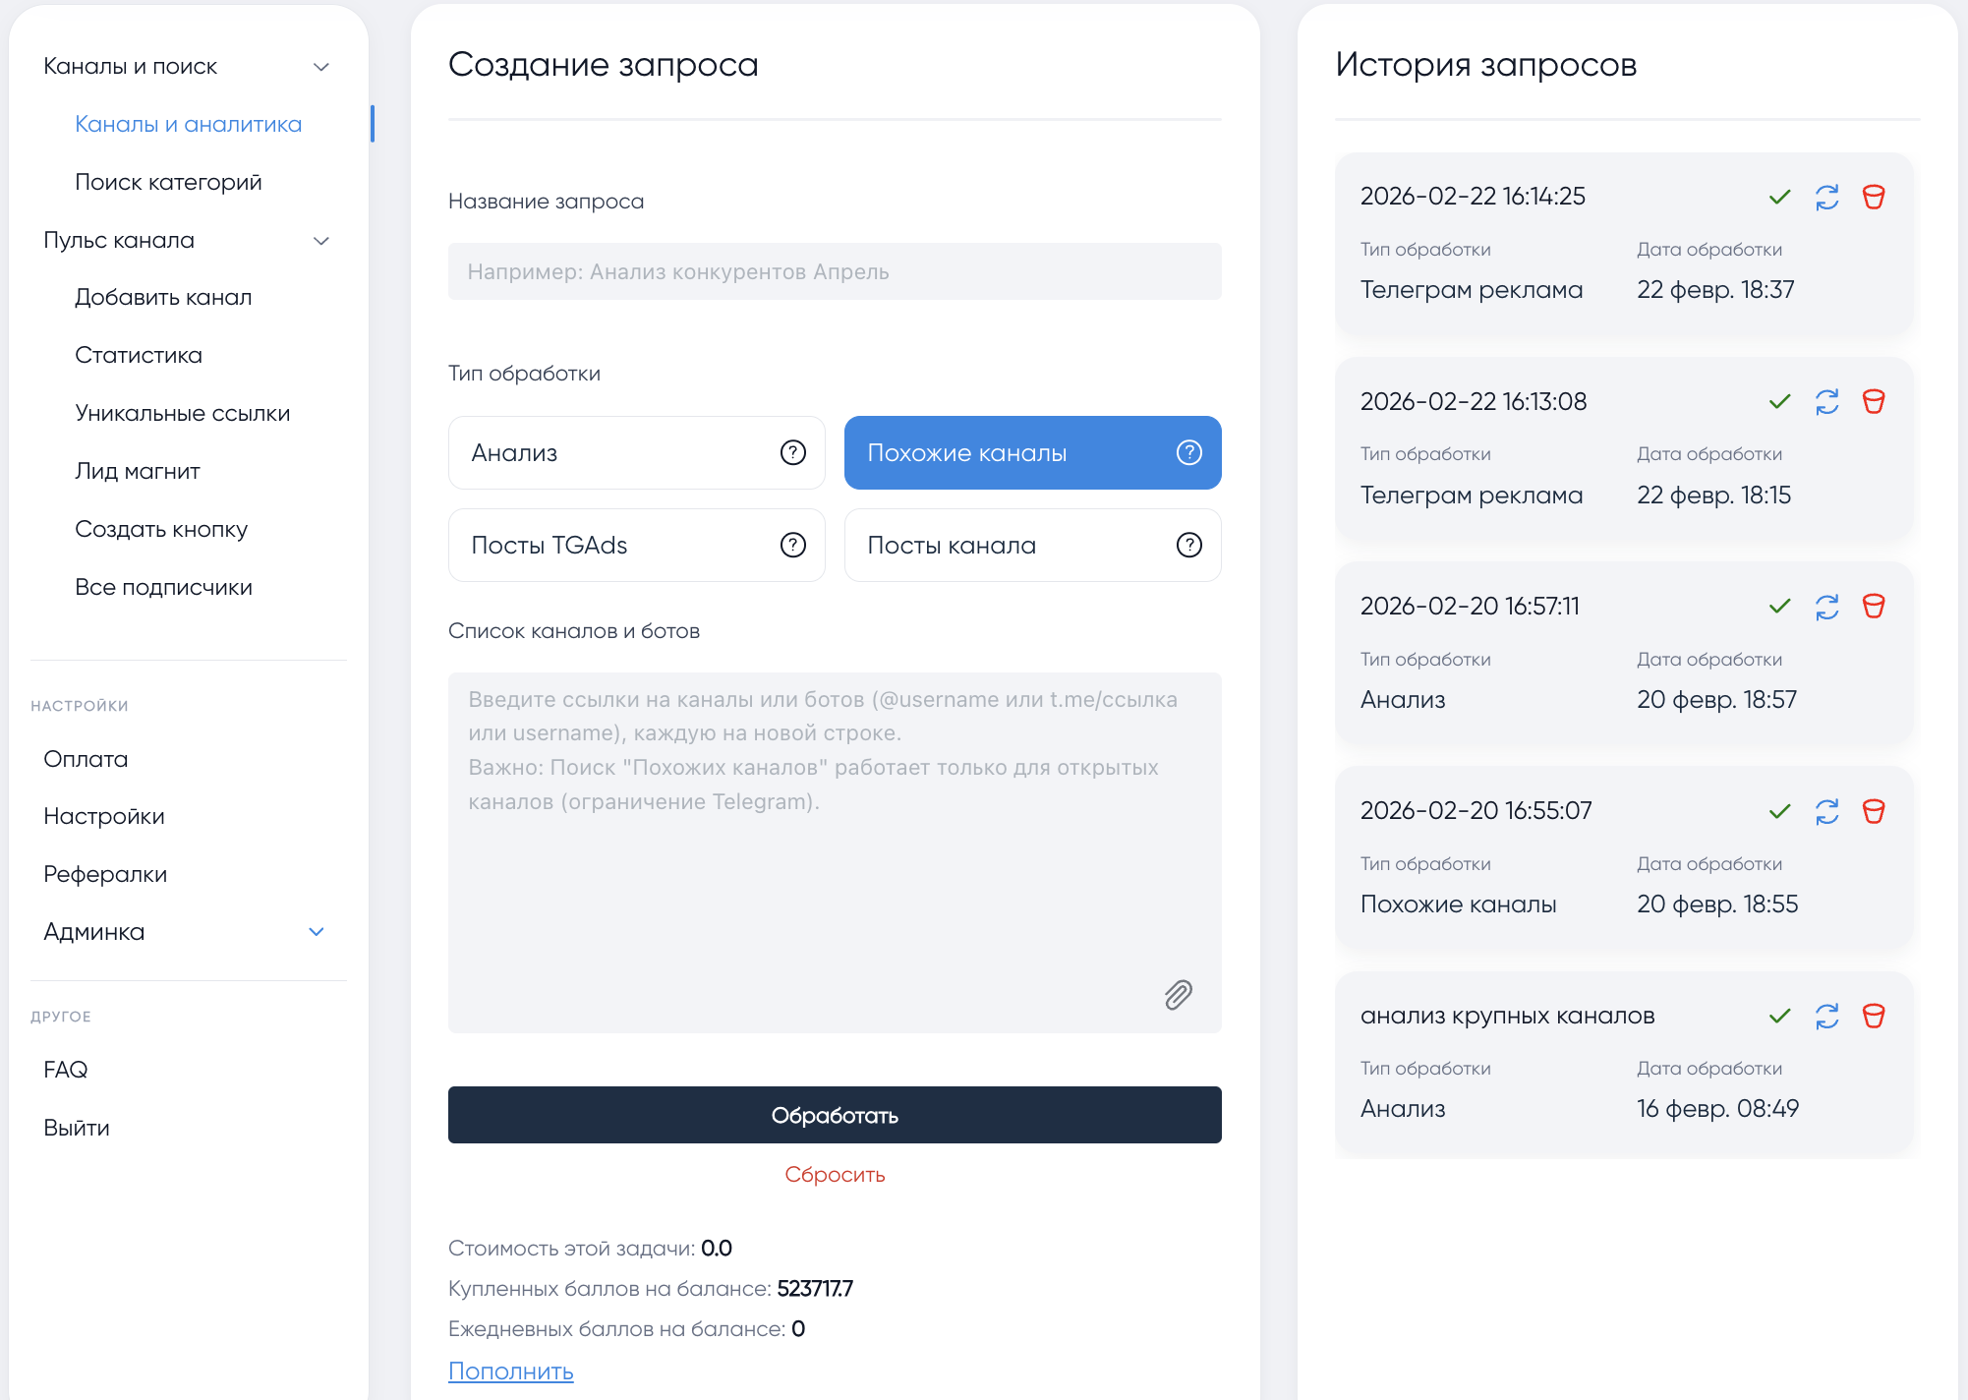Delete the 2026-02-22 16:13:08 request
This screenshot has width=1968, height=1400.
1874,401
